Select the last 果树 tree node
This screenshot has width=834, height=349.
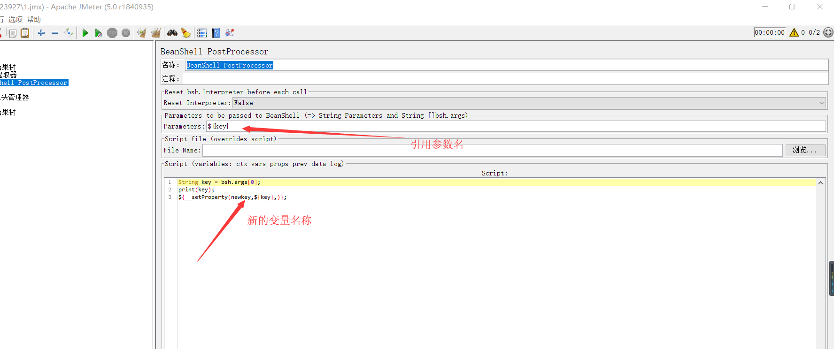pos(8,112)
